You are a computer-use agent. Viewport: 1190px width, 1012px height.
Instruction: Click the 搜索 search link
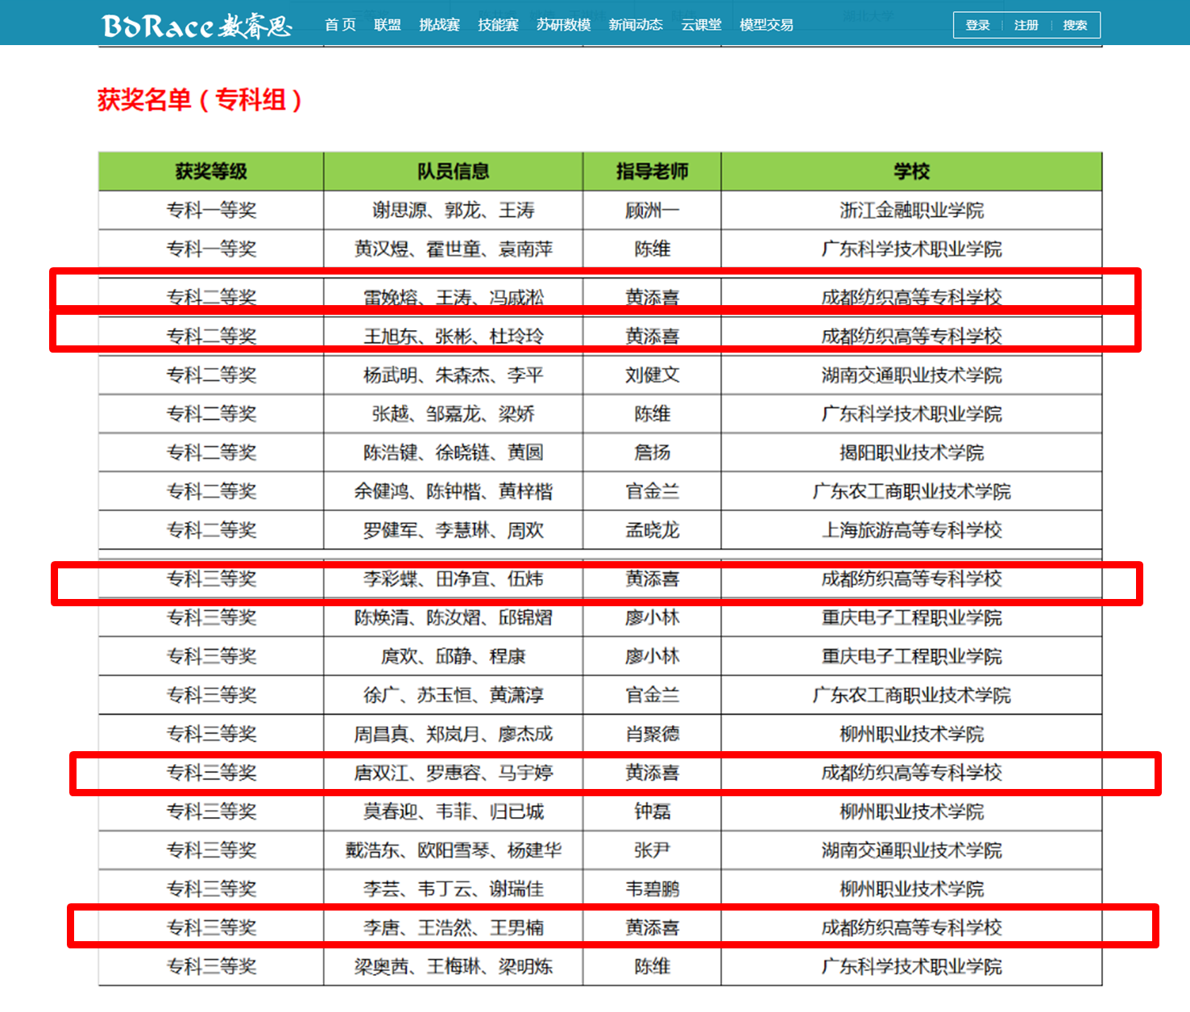click(x=1075, y=25)
